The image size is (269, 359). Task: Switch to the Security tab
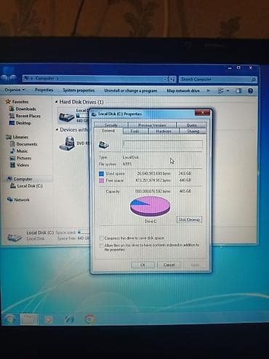[111, 125]
